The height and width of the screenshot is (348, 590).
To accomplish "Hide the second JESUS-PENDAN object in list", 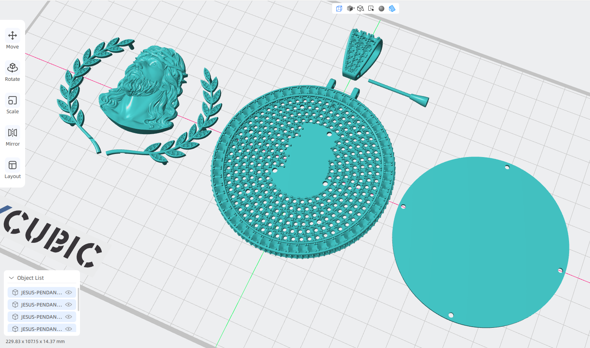I will [x=69, y=305].
